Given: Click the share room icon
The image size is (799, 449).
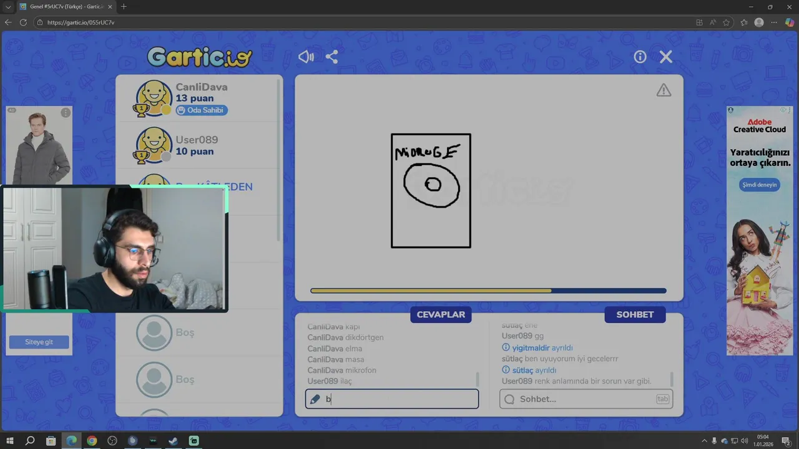Looking at the screenshot, I should point(331,57).
